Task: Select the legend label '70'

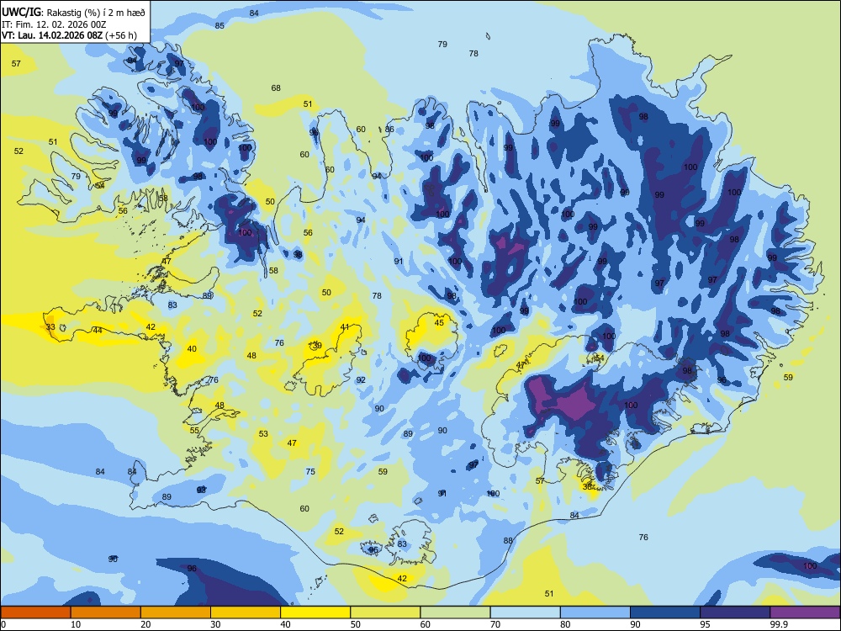Action: click(495, 624)
